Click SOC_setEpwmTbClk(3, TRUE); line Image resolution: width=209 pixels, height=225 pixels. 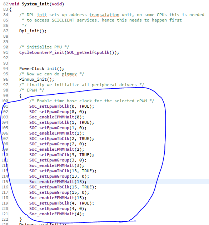pyautogui.click(x=62, y=155)
